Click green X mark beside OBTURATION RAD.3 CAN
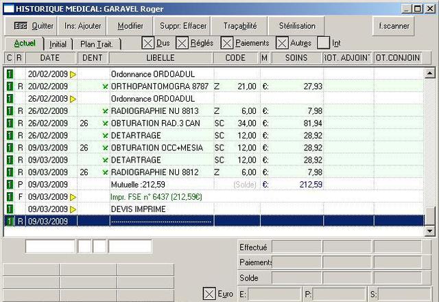This screenshot has width=439, height=302. click(105, 123)
